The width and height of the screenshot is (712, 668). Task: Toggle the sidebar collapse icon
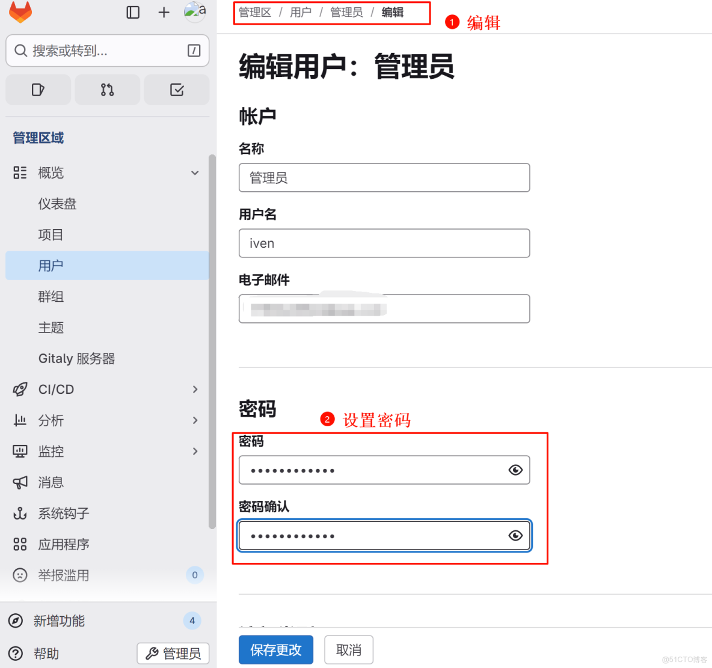(x=133, y=11)
